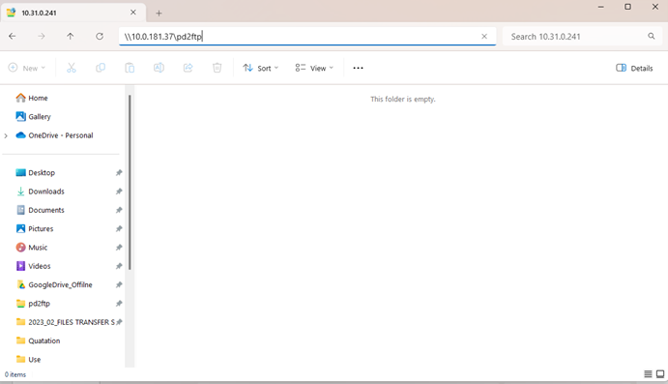Click the Share icon
Screen dimensions: 668x384
click(x=188, y=68)
